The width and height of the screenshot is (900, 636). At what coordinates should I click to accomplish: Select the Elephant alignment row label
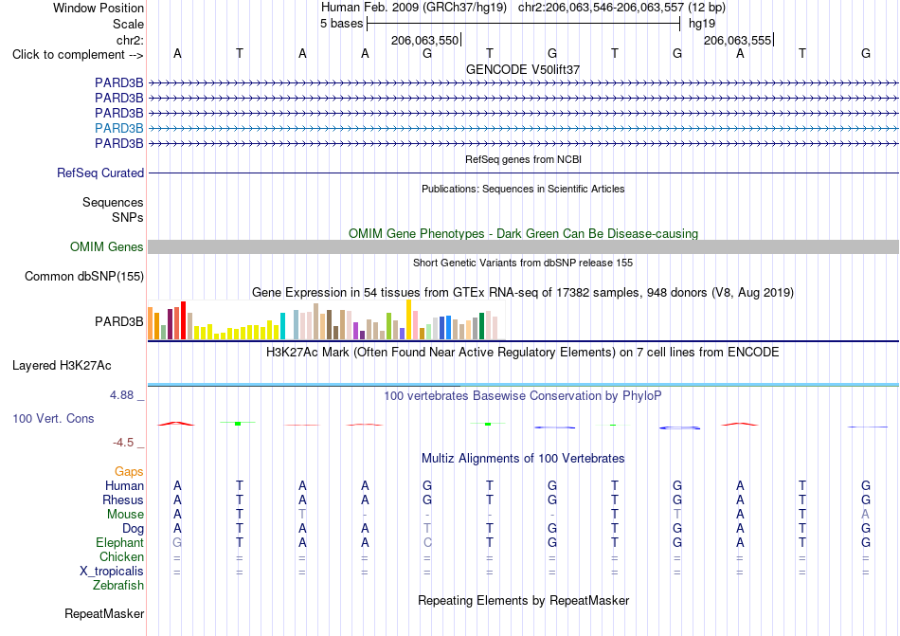click(x=119, y=542)
